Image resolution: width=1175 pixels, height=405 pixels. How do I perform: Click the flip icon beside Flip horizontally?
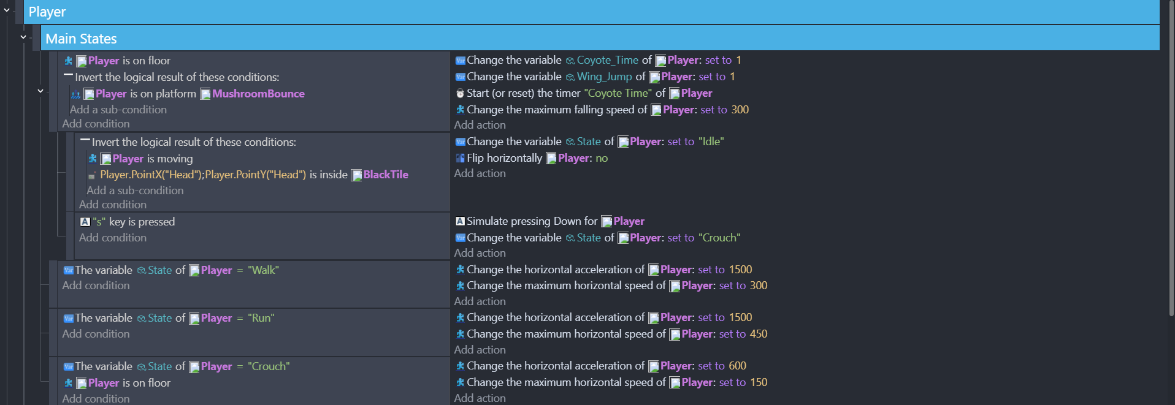pos(460,158)
